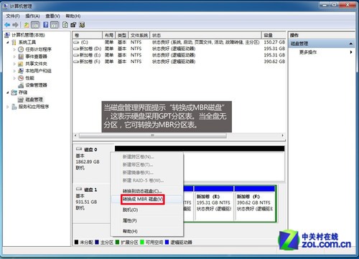Sort by the 文件系统 column header
The image size is (359, 259).
coord(139,35)
